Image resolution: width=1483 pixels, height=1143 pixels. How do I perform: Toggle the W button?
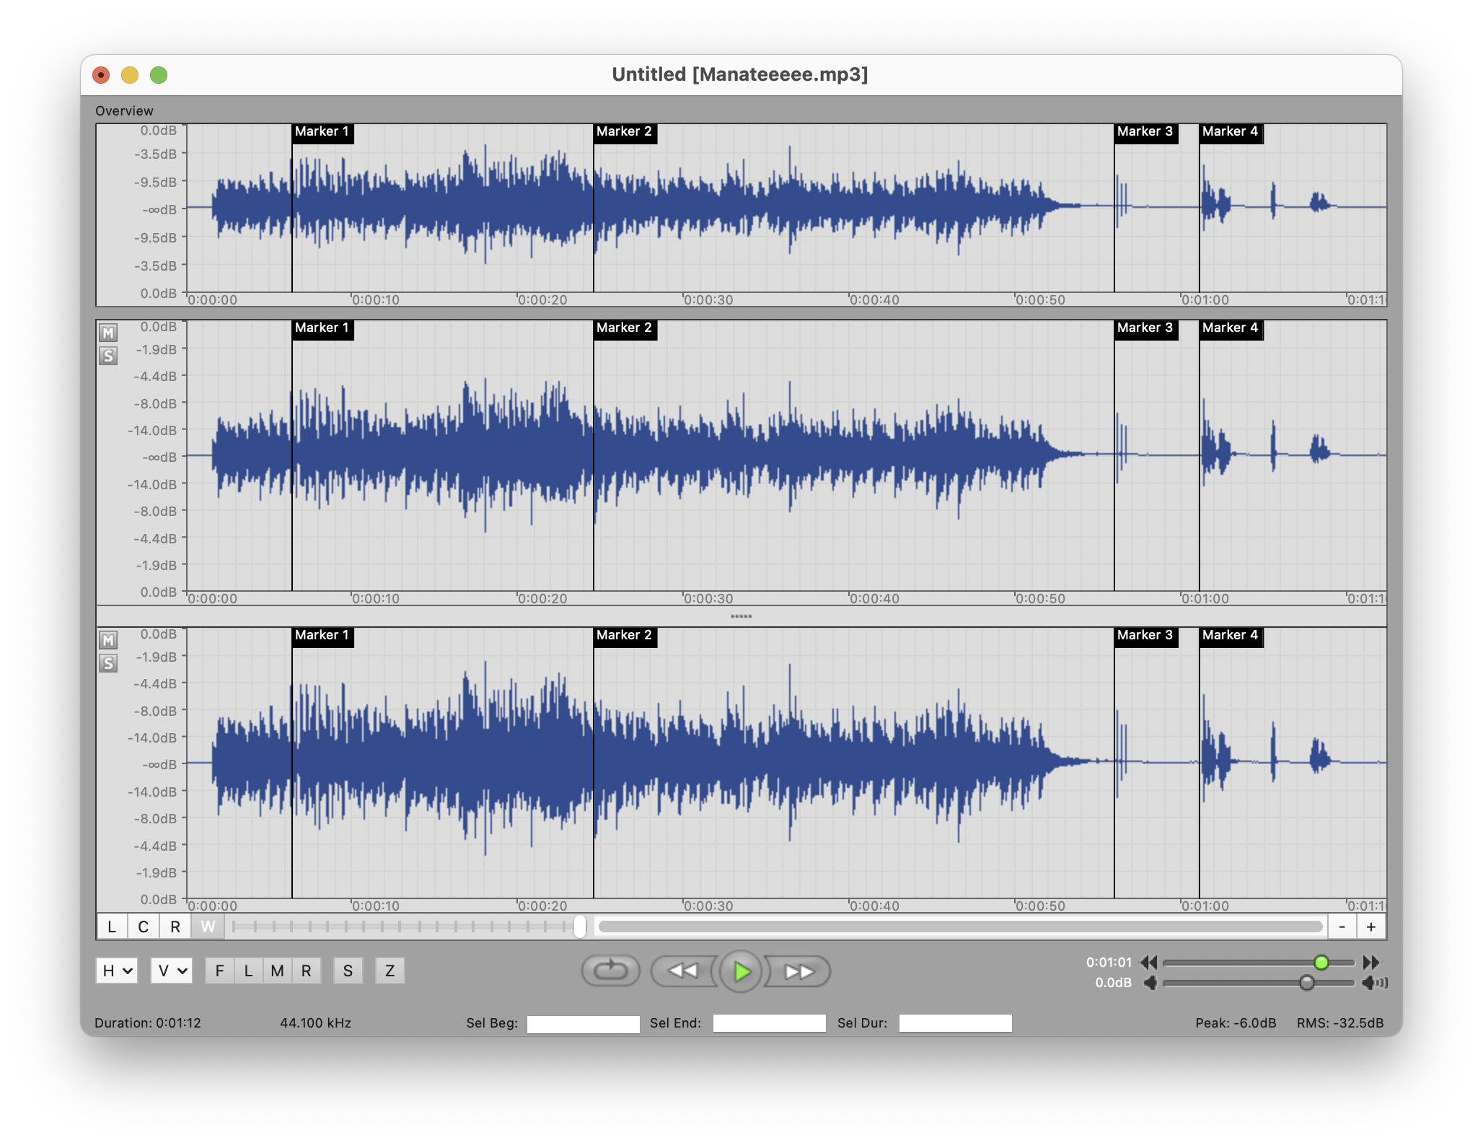pyautogui.click(x=208, y=927)
